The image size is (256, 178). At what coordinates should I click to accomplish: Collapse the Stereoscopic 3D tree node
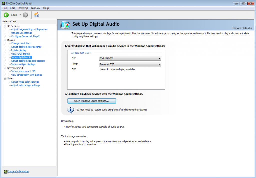(x=5, y=68)
